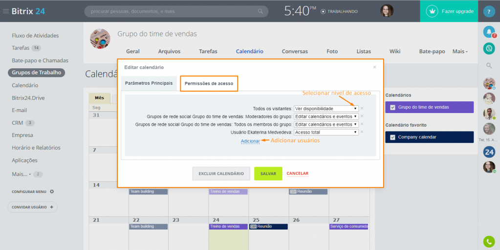Open Aplicações in the left sidebar
500x250 pixels.
pos(24,160)
